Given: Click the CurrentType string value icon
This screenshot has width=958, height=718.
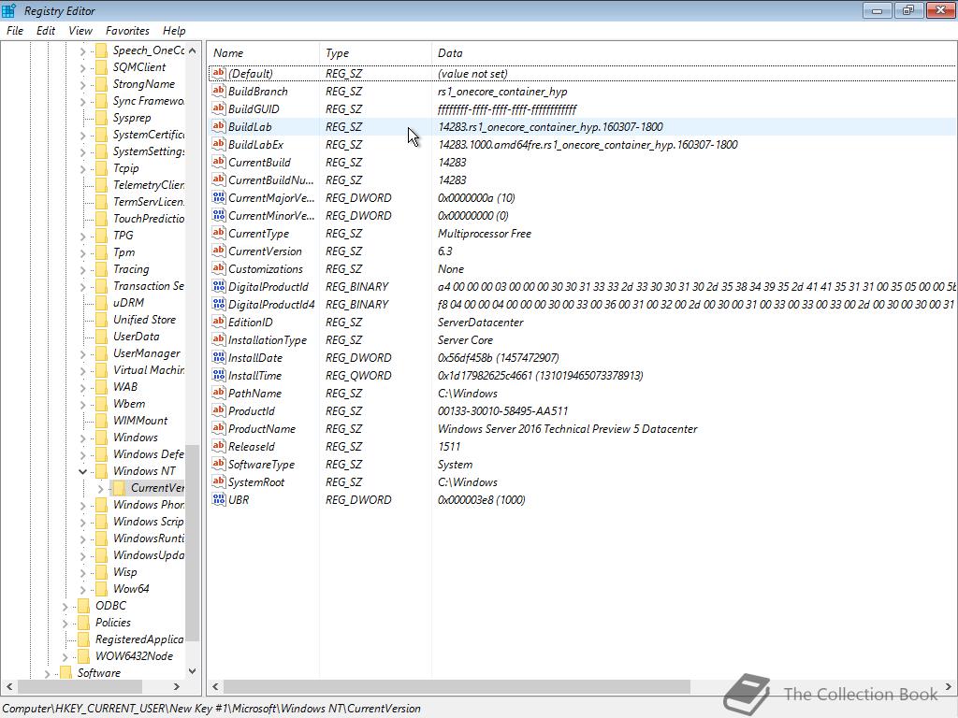Looking at the screenshot, I should click(x=218, y=233).
